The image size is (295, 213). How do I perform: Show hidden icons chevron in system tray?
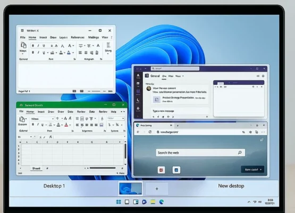pyautogui.click(x=249, y=202)
